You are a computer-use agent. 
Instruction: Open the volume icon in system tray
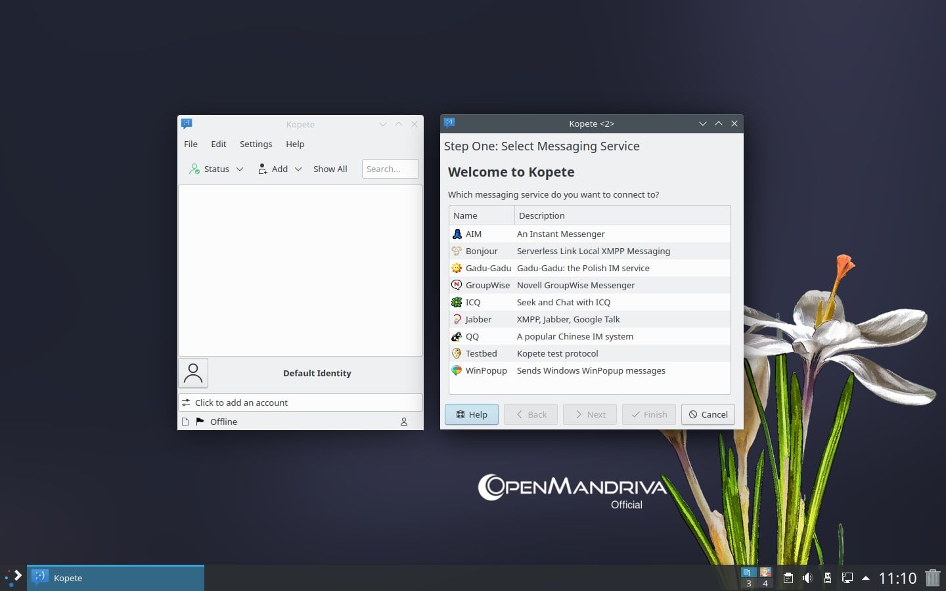pos(807,578)
